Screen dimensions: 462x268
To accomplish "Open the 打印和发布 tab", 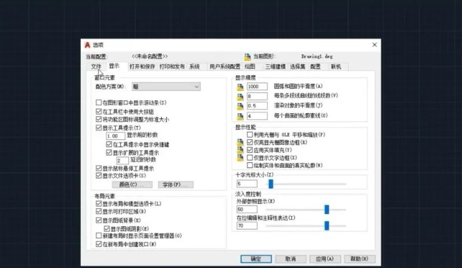I will point(172,66).
